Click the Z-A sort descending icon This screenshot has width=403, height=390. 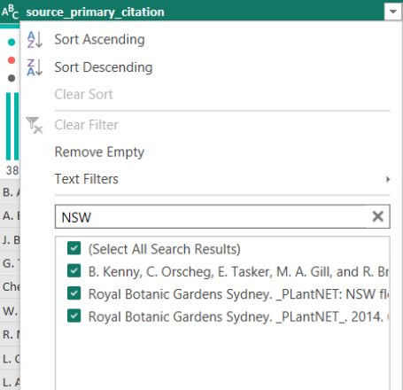coord(35,67)
